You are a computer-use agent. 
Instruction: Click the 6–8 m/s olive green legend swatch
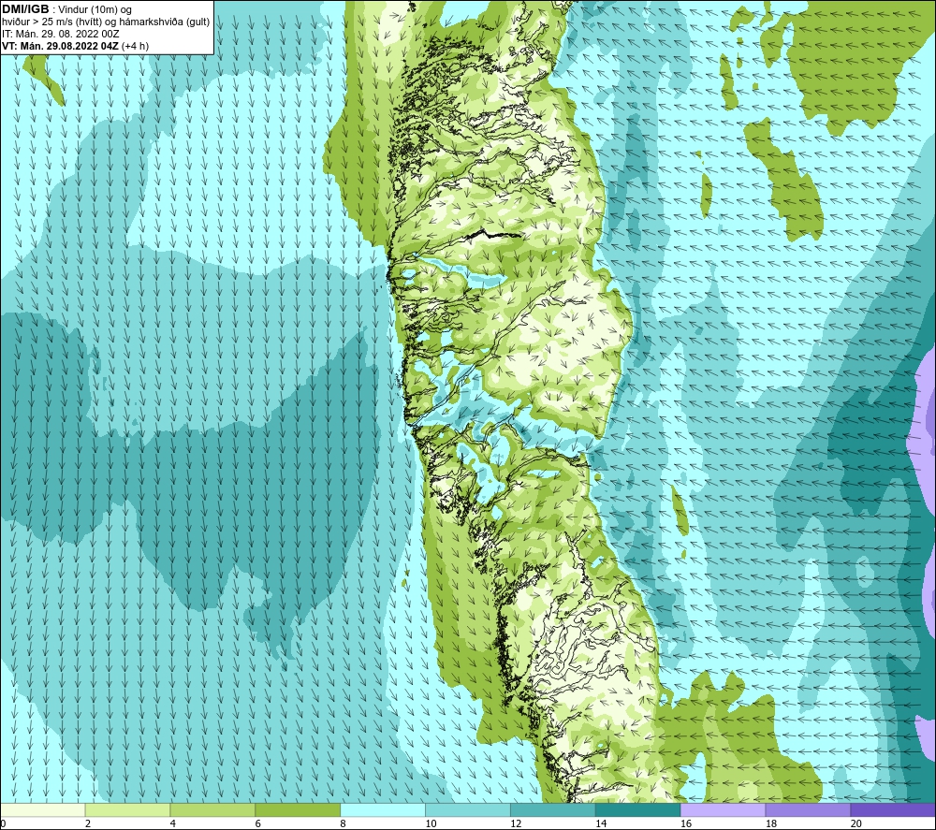pyautogui.click(x=298, y=810)
